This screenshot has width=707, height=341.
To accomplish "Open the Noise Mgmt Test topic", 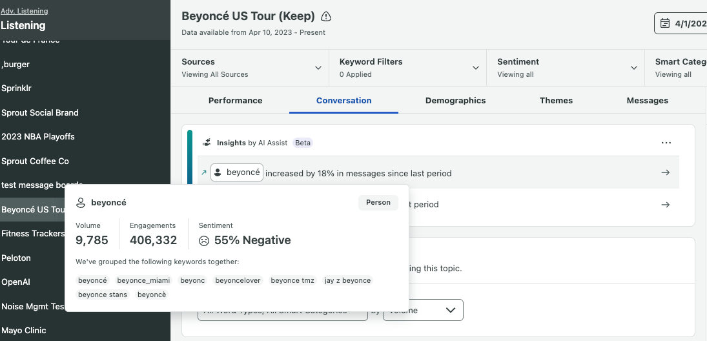I will pos(32,306).
